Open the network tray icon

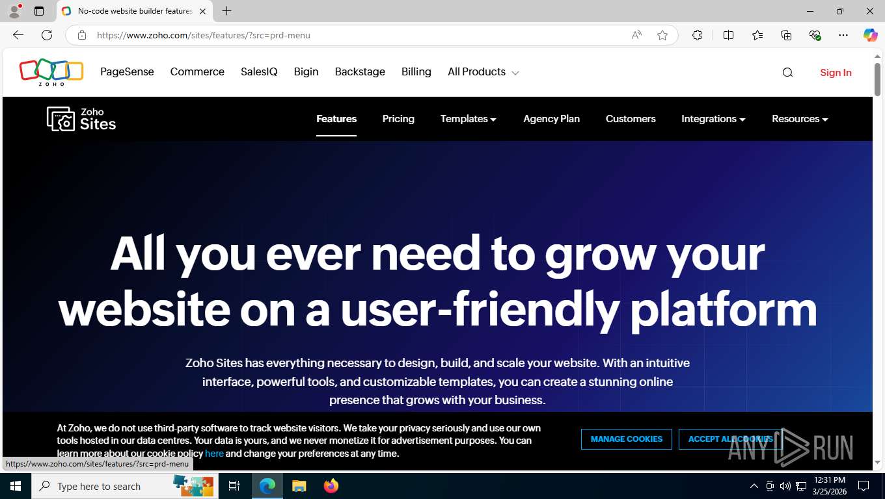coord(800,486)
